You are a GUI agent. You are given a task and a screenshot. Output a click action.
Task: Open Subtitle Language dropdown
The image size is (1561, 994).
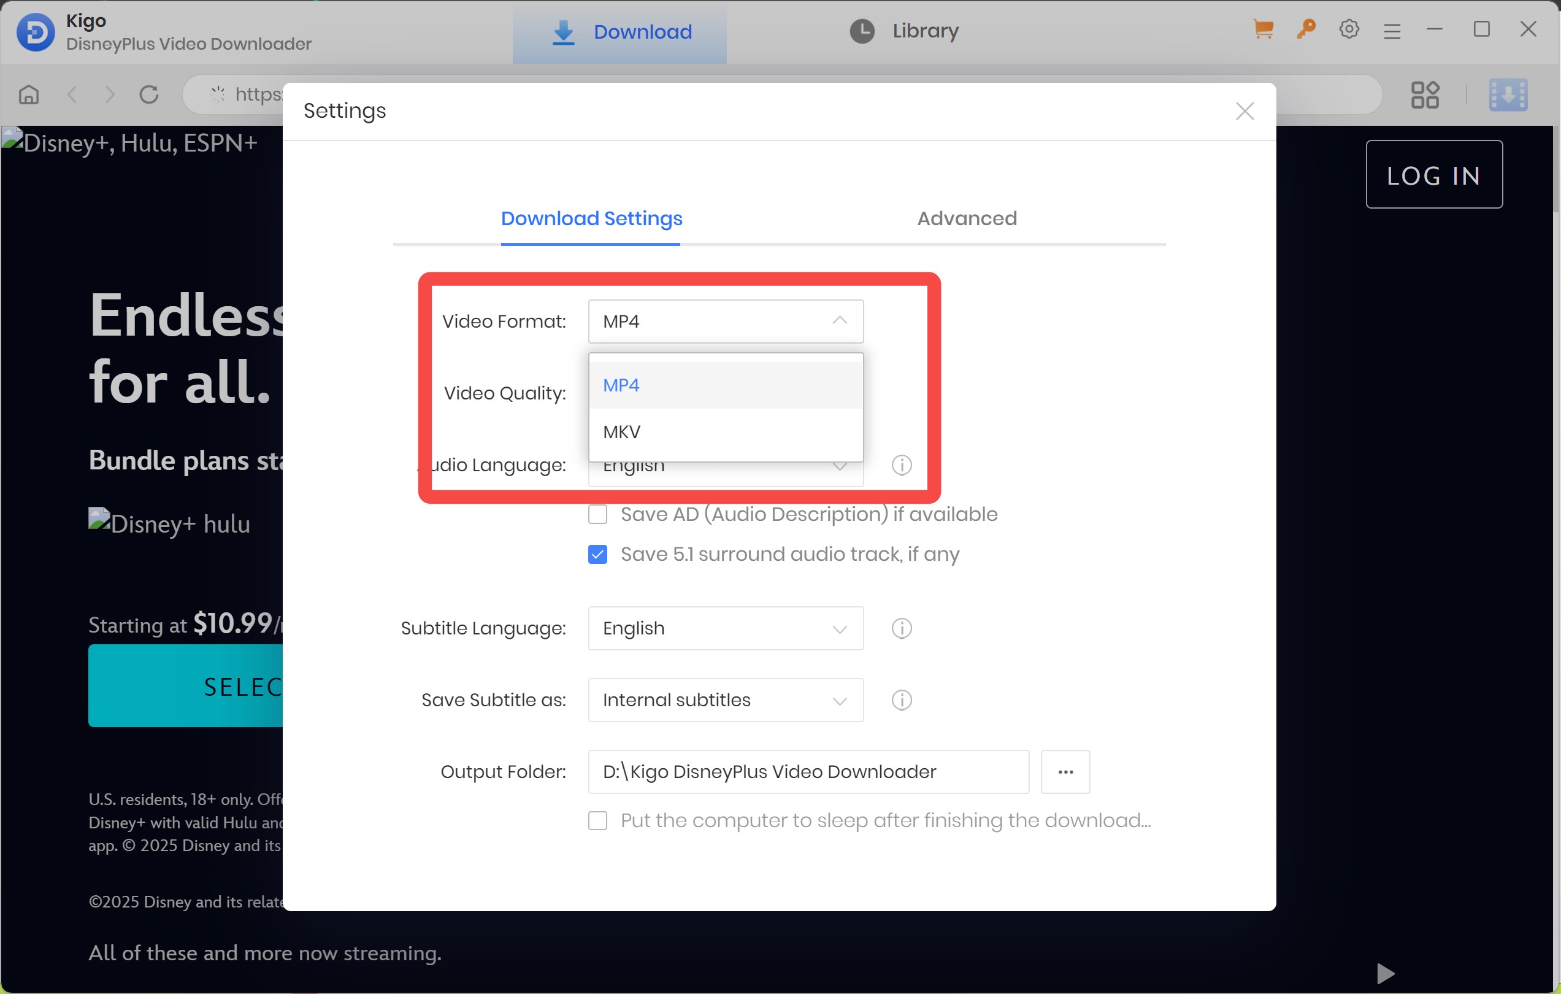726,628
